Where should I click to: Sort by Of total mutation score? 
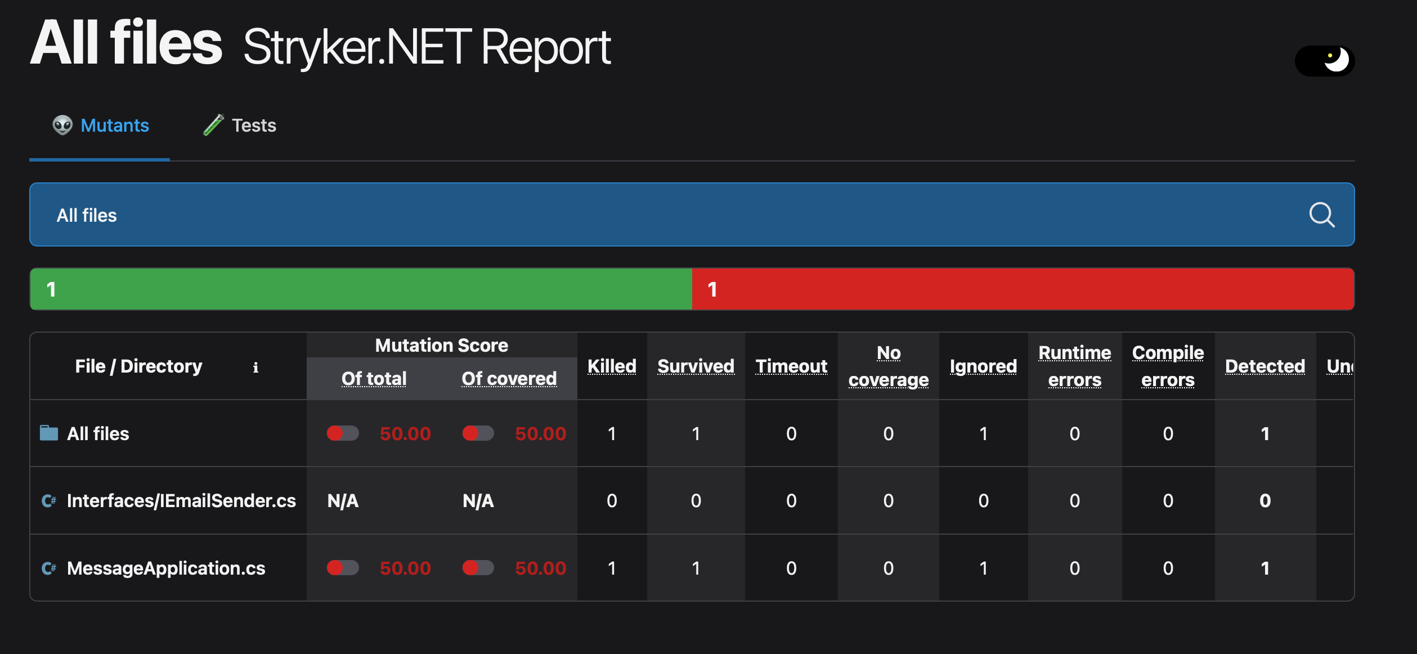point(374,379)
